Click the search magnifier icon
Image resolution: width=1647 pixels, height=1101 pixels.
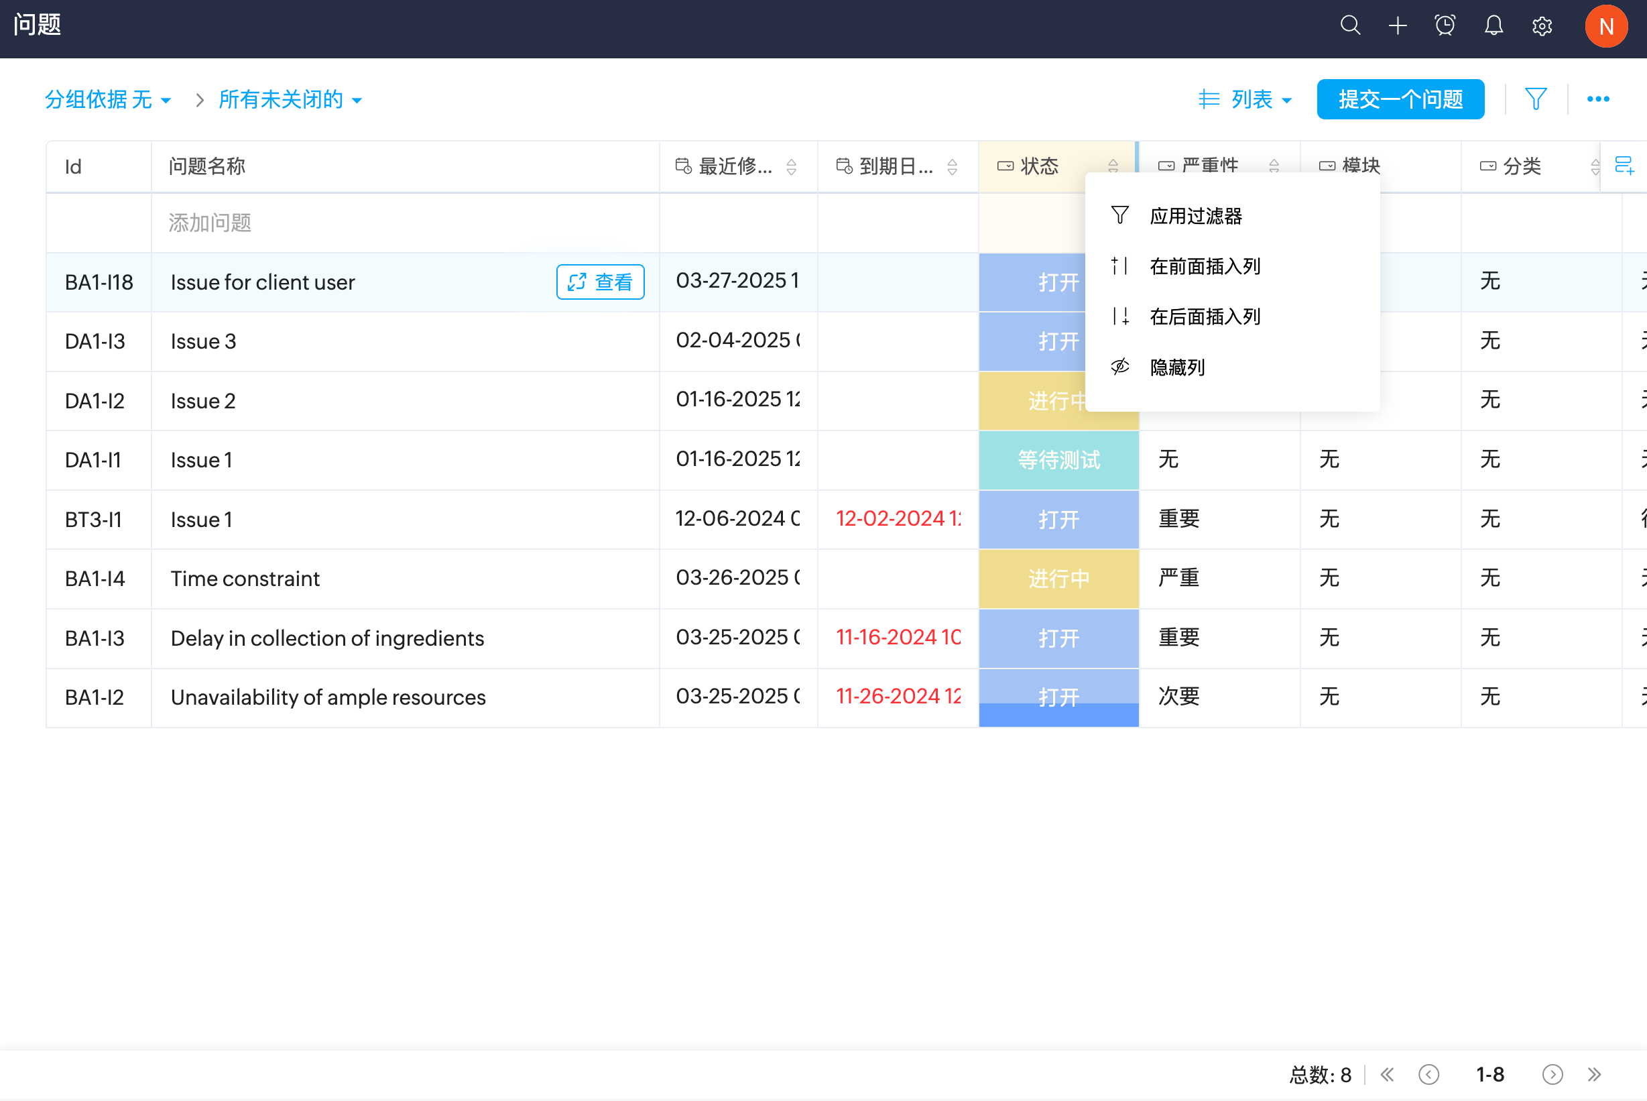[x=1349, y=26]
